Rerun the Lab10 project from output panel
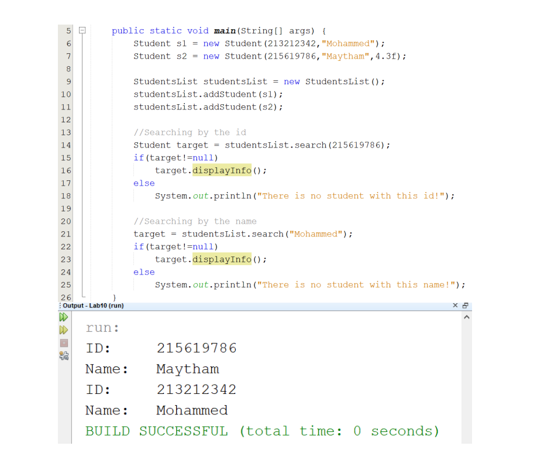 click(x=63, y=317)
